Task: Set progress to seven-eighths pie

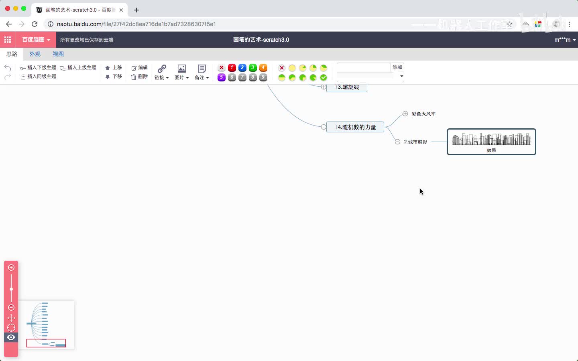Action: click(313, 77)
